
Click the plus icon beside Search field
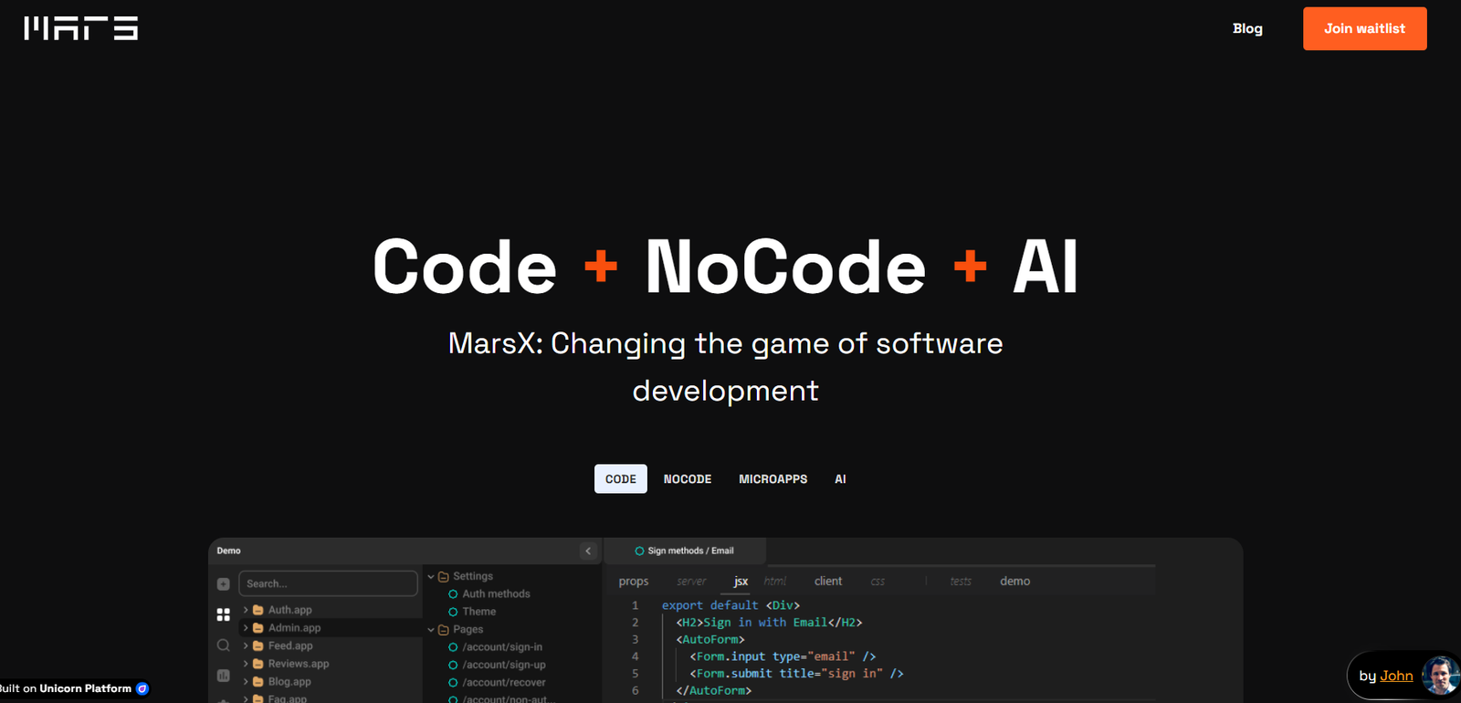tap(224, 584)
